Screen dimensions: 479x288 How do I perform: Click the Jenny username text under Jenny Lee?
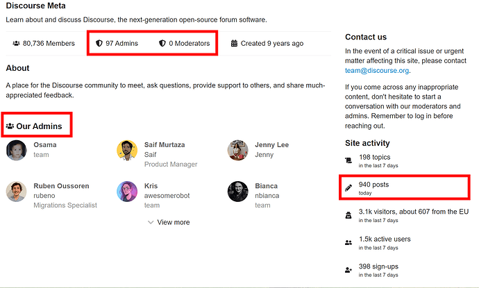pos(264,155)
